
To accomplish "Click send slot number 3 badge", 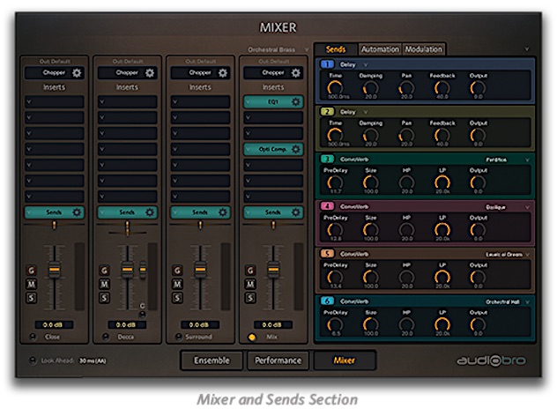I will point(327,159).
